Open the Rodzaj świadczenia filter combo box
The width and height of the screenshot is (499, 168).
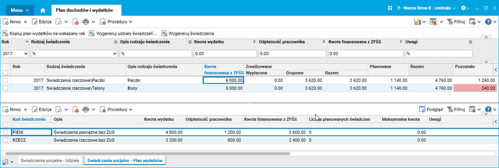click(74, 53)
